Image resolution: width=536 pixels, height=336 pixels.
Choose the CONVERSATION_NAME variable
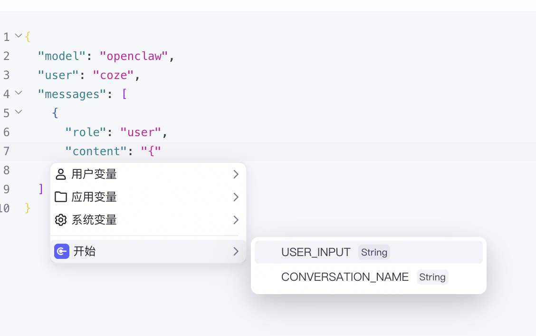(x=345, y=277)
